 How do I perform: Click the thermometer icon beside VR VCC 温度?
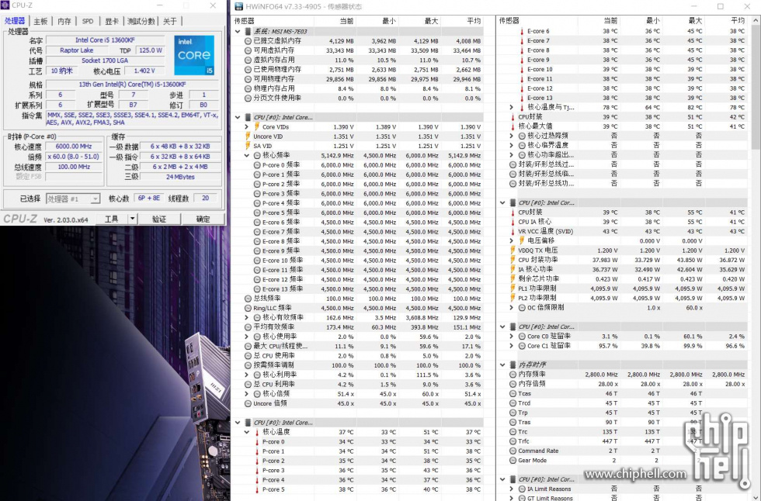[x=513, y=231]
